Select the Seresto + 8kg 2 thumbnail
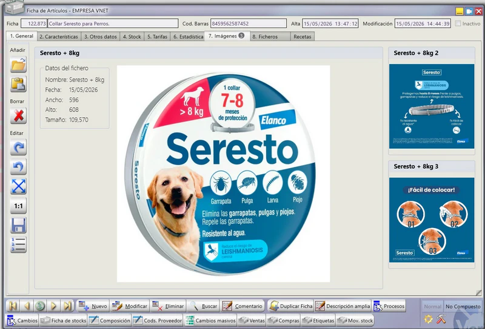 [x=432, y=106]
